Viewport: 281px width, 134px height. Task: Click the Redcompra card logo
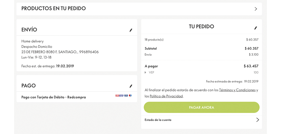[x=119, y=96]
